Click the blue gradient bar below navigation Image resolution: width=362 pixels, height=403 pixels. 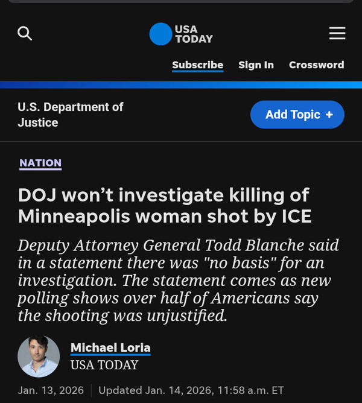tap(181, 85)
